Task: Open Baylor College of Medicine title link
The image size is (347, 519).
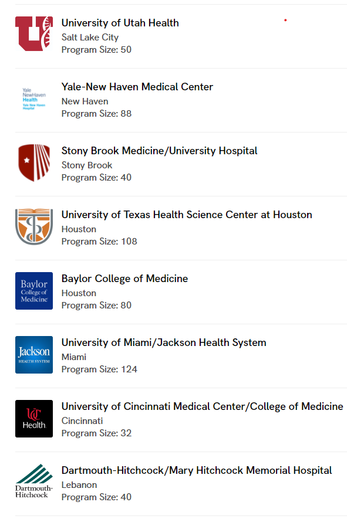Action: pyautogui.click(x=124, y=279)
